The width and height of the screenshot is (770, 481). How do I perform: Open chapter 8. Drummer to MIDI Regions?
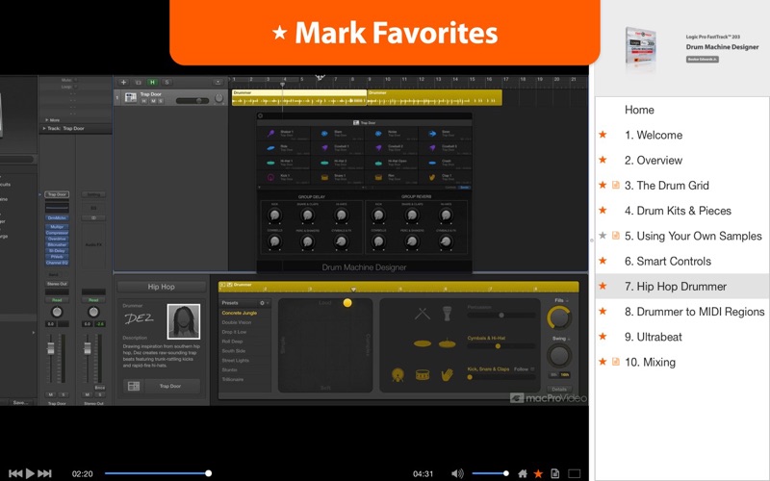[x=695, y=312]
